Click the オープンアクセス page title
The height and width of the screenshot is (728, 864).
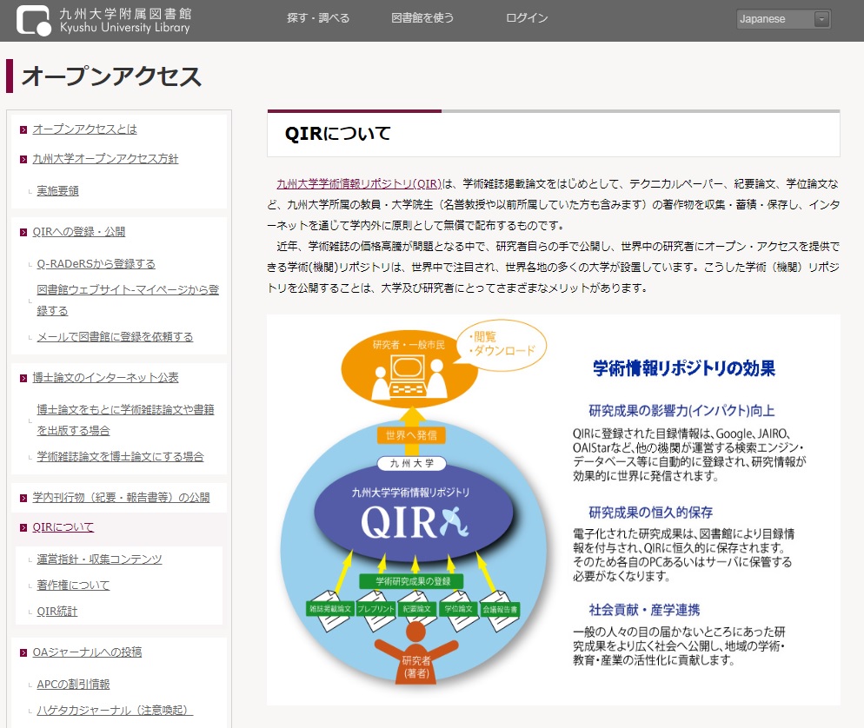(111, 76)
